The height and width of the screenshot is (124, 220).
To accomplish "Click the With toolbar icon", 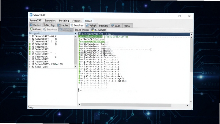I will (112, 26).
